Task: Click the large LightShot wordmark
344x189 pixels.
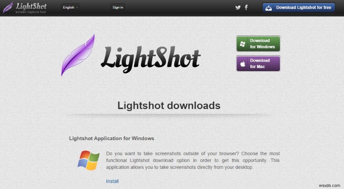Action: click(150, 59)
